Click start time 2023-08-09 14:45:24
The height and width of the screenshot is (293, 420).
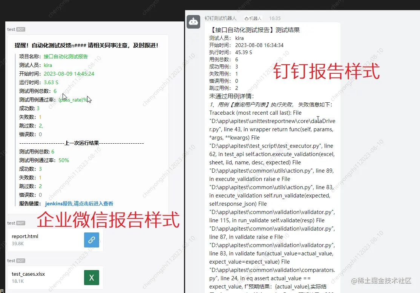[69, 74]
